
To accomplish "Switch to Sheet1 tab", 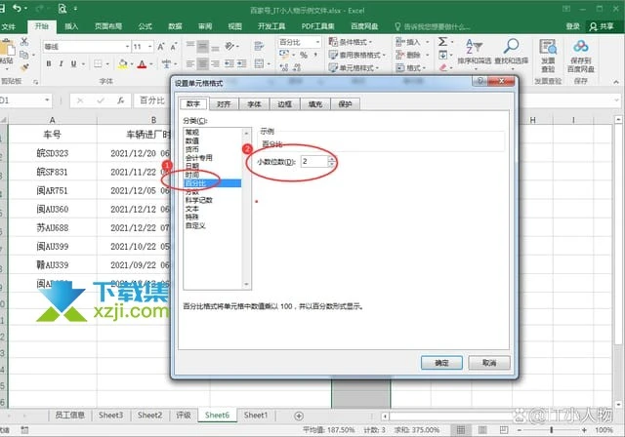I will pyautogui.click(x=256, y=416).
